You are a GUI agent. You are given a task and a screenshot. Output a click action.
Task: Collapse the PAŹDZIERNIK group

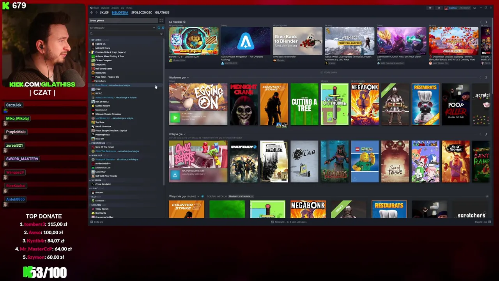(90, 143)
